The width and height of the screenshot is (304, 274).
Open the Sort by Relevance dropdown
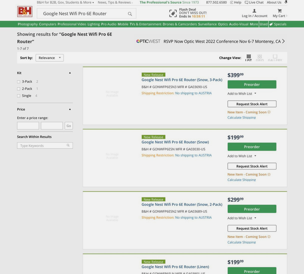[x=50, y=58]
